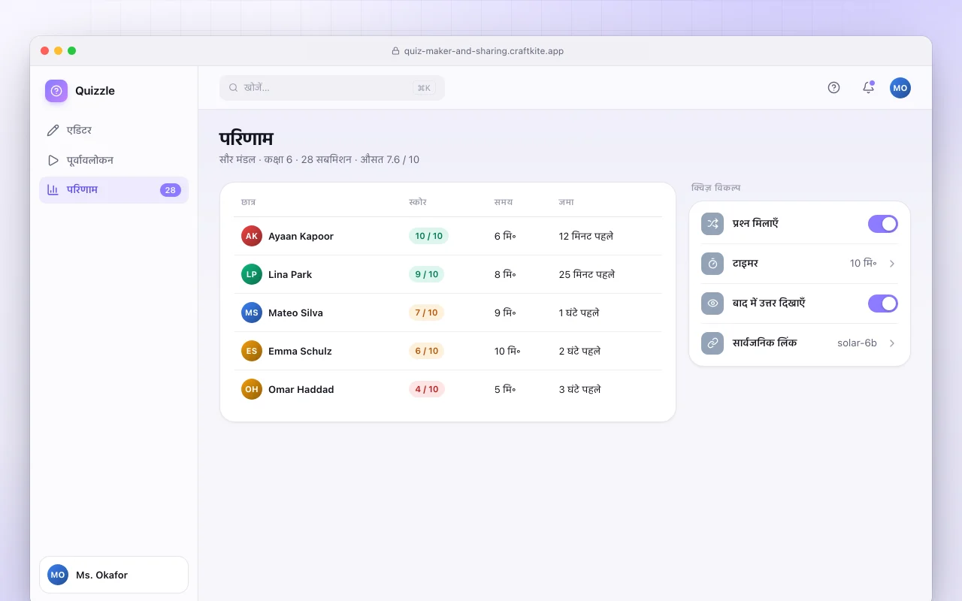Click the खोजें search field

[332, 88]
